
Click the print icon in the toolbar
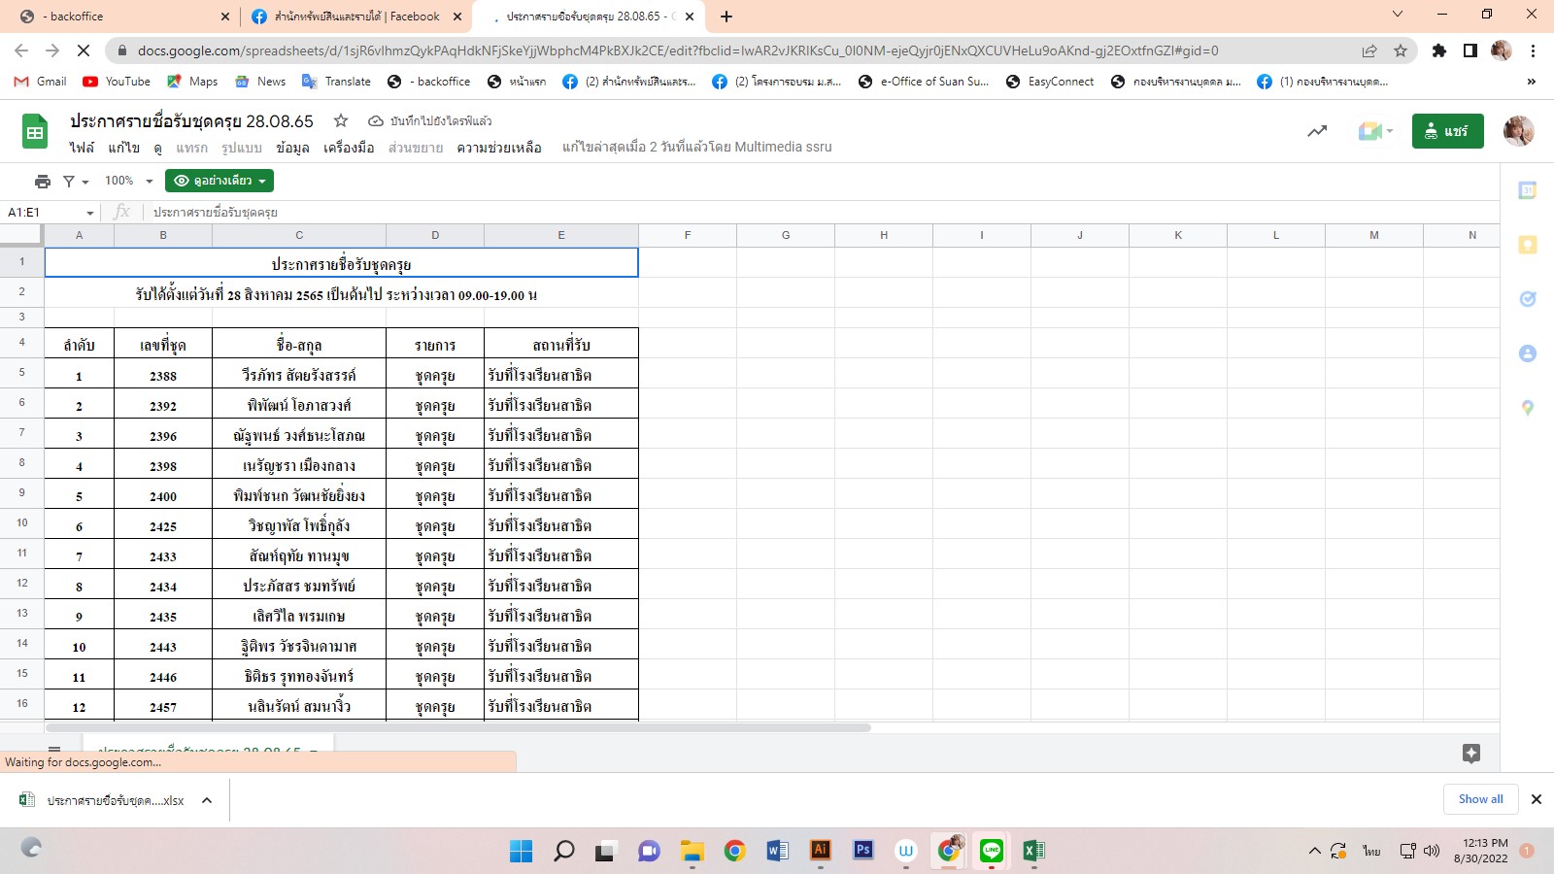pyautogui.click(x=42, y=181)
